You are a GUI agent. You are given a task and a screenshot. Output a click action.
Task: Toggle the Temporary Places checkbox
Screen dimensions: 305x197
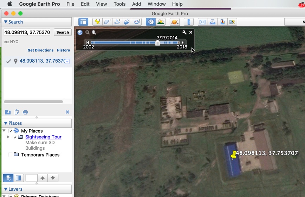coord(11,155)
